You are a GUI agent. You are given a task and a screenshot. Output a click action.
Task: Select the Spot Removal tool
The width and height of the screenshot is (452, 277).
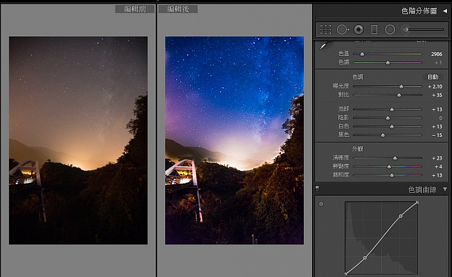click(x=343, y=30)
